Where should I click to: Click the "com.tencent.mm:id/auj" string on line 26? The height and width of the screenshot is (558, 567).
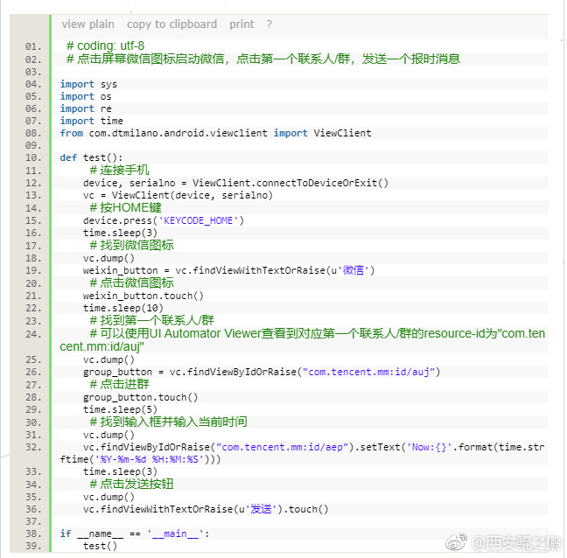[x=368, y=372]
